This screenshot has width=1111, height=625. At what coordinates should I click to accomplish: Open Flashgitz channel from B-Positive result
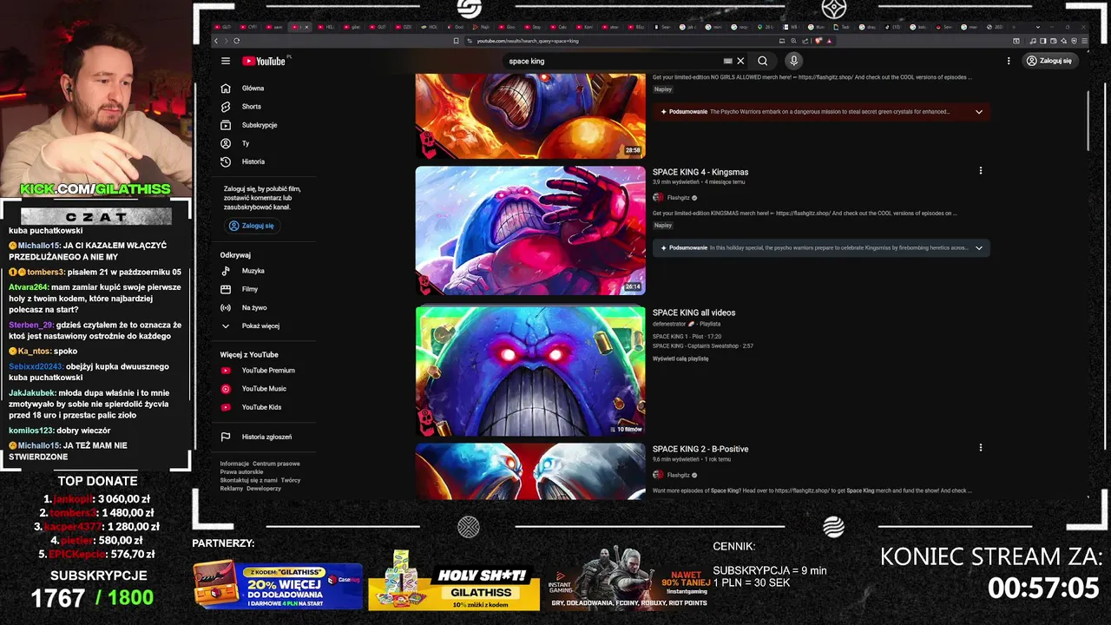[678, 475]
